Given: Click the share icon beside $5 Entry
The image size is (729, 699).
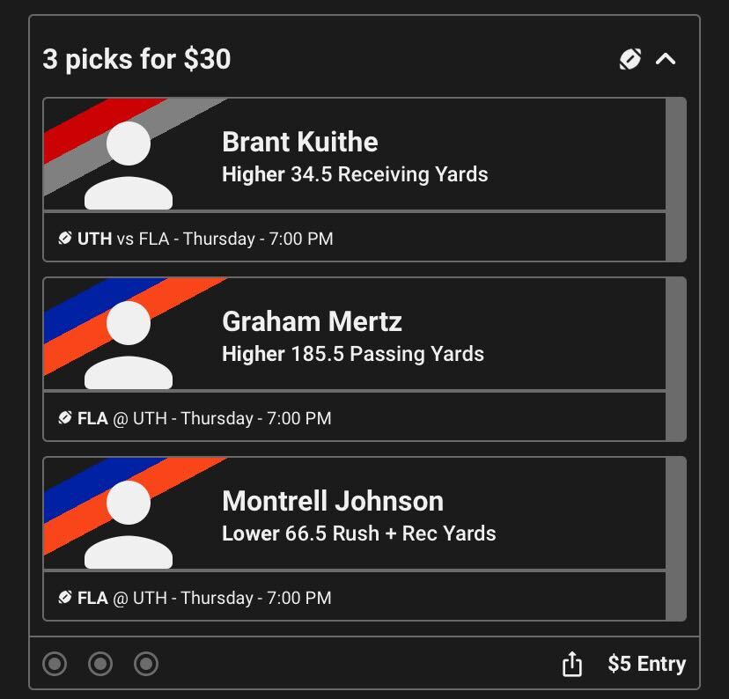Looking at the screenshot, I should pyautogui.click(x=572, y=663).
